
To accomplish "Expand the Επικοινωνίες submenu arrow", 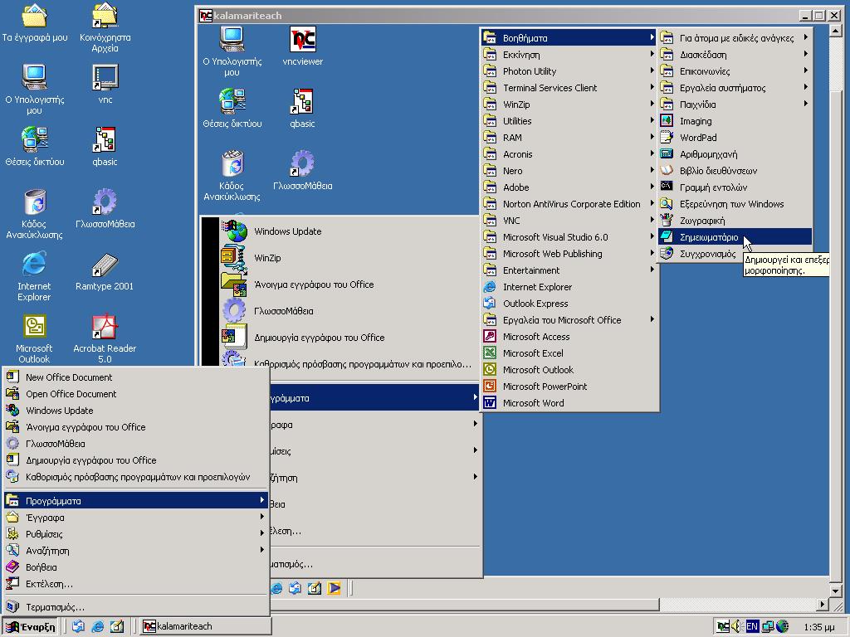I will click(x=806, y=71).
